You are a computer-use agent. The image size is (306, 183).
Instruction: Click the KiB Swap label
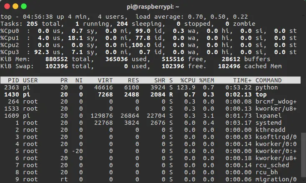pos(17,67)
